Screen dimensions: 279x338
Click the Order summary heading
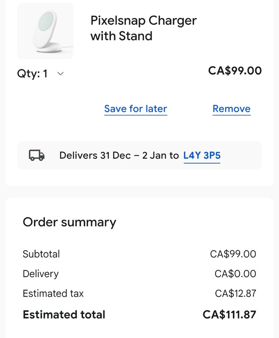(69, 222)
